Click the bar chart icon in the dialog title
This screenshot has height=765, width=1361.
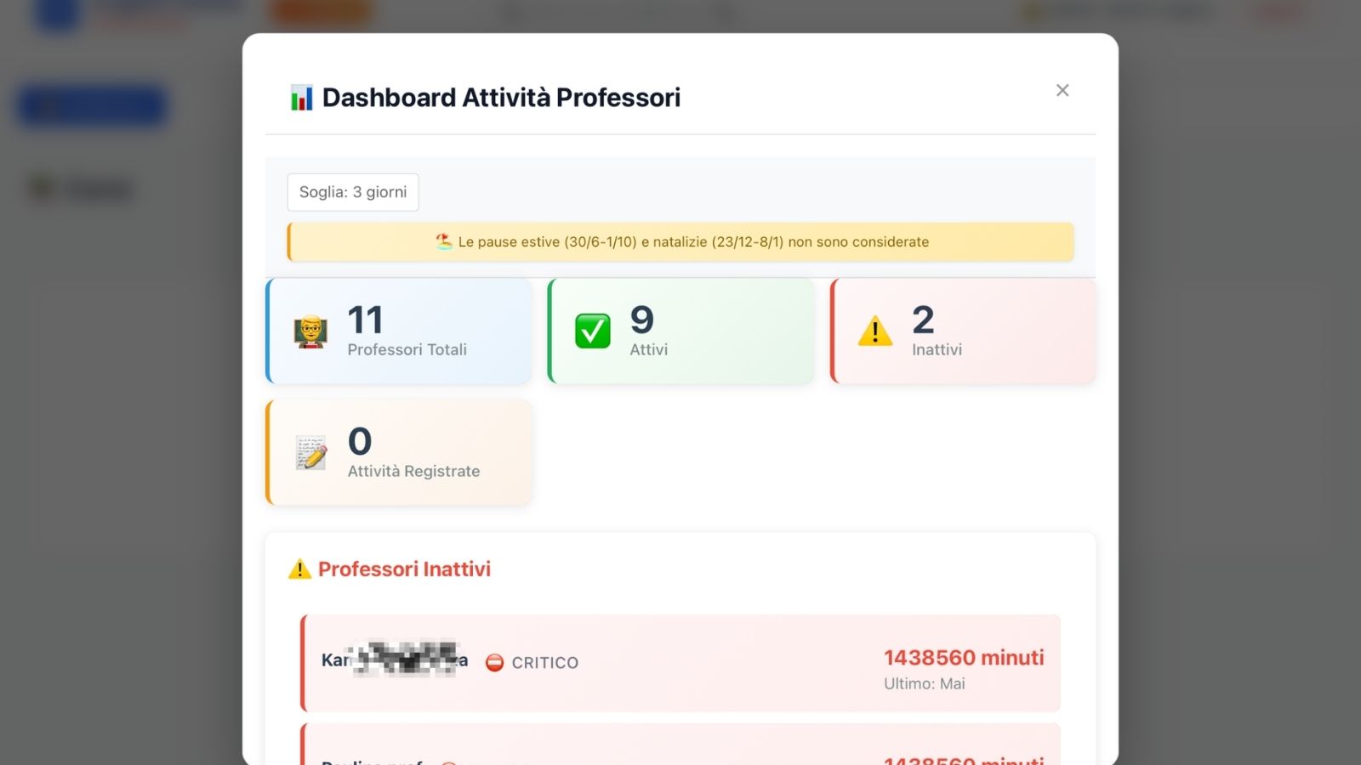coord(299,97)
